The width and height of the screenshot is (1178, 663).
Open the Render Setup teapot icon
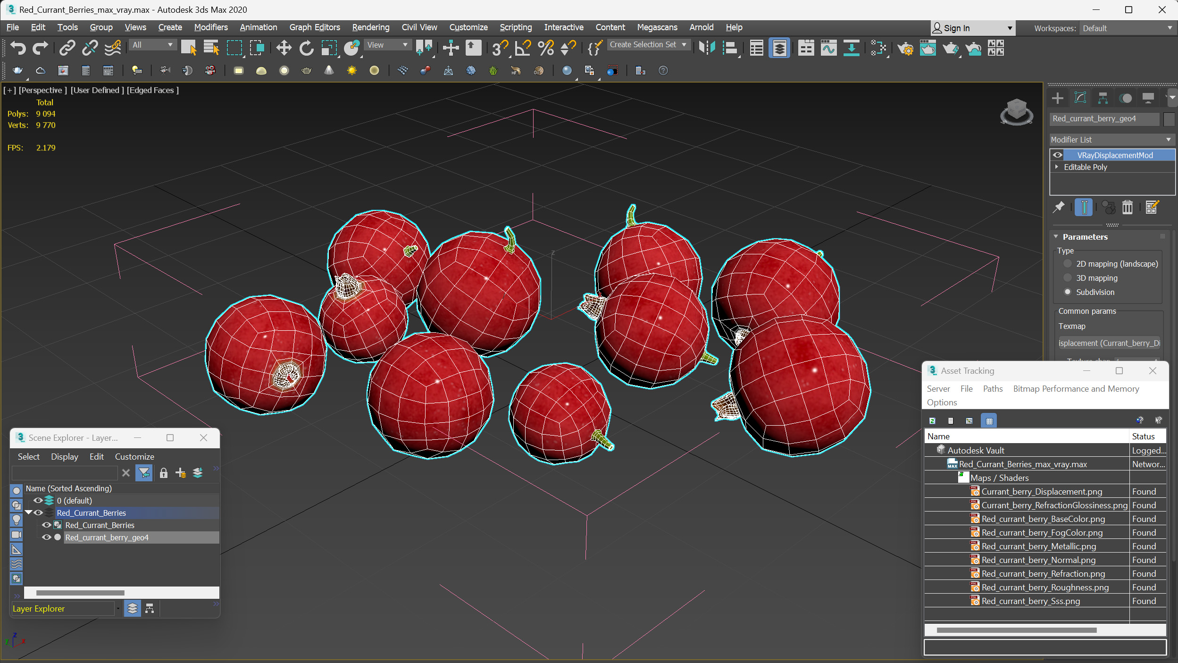tap(905, 48)
